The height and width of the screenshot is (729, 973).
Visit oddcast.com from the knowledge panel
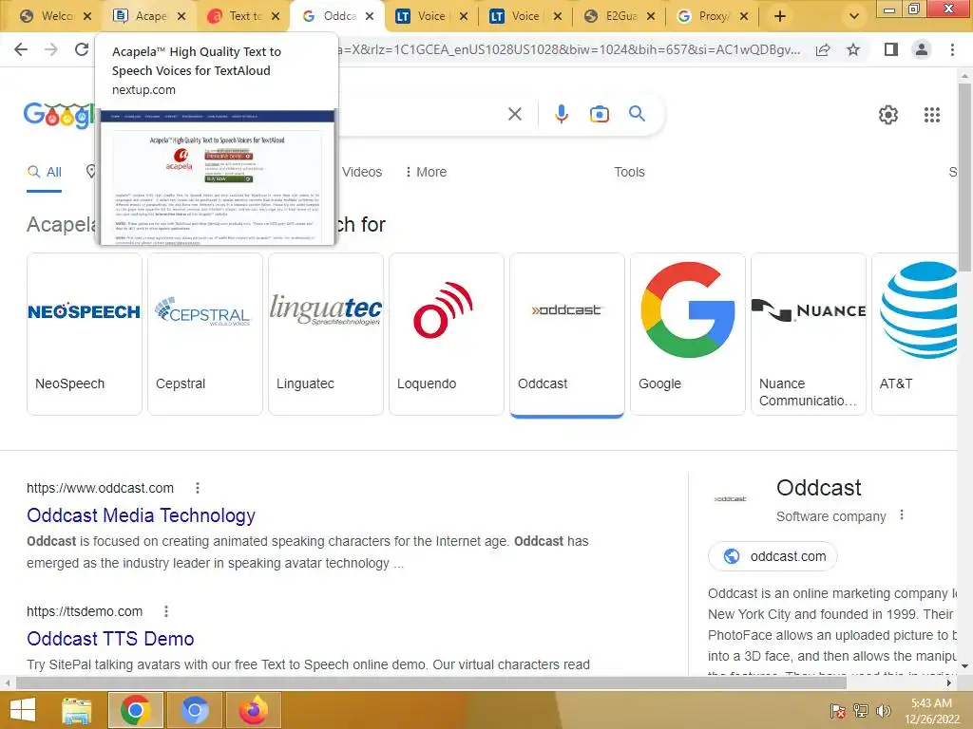click(x=773, y=556)
